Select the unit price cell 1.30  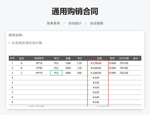pos(79,68)
